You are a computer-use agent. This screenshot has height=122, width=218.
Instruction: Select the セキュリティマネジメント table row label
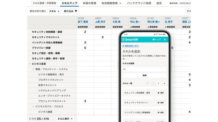point(46,37)
